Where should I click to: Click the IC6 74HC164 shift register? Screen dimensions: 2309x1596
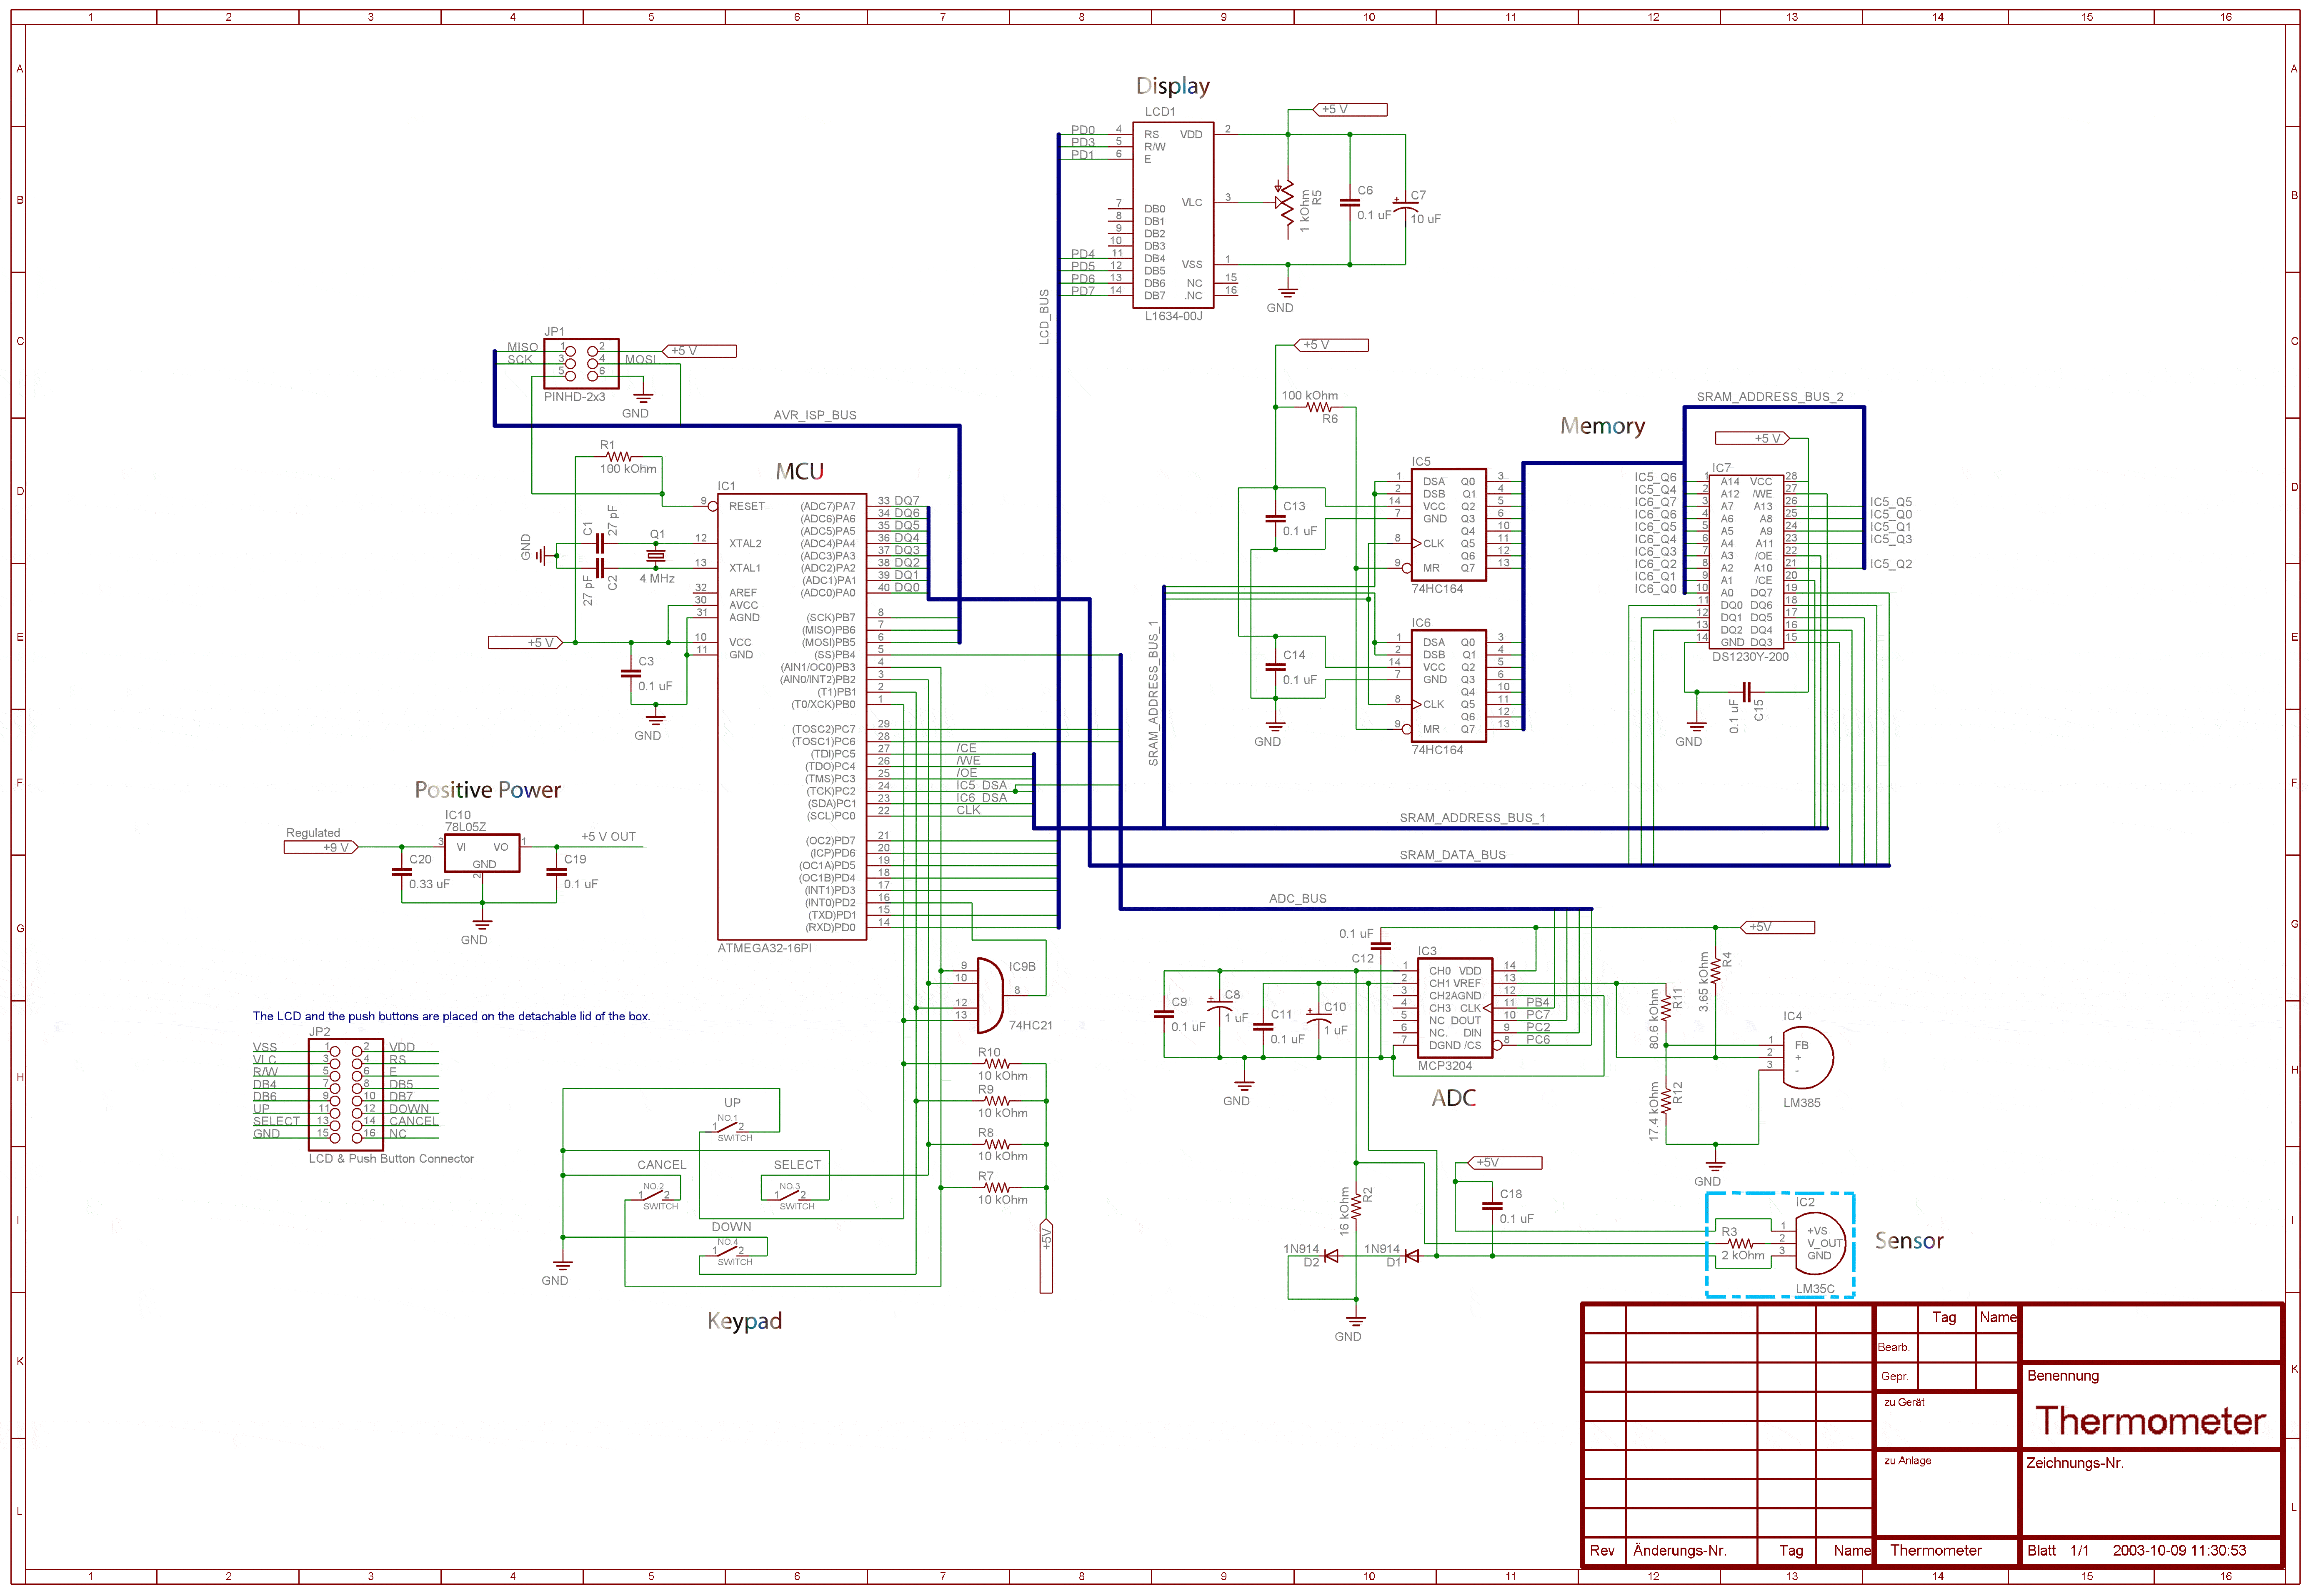coord(1448,686)
